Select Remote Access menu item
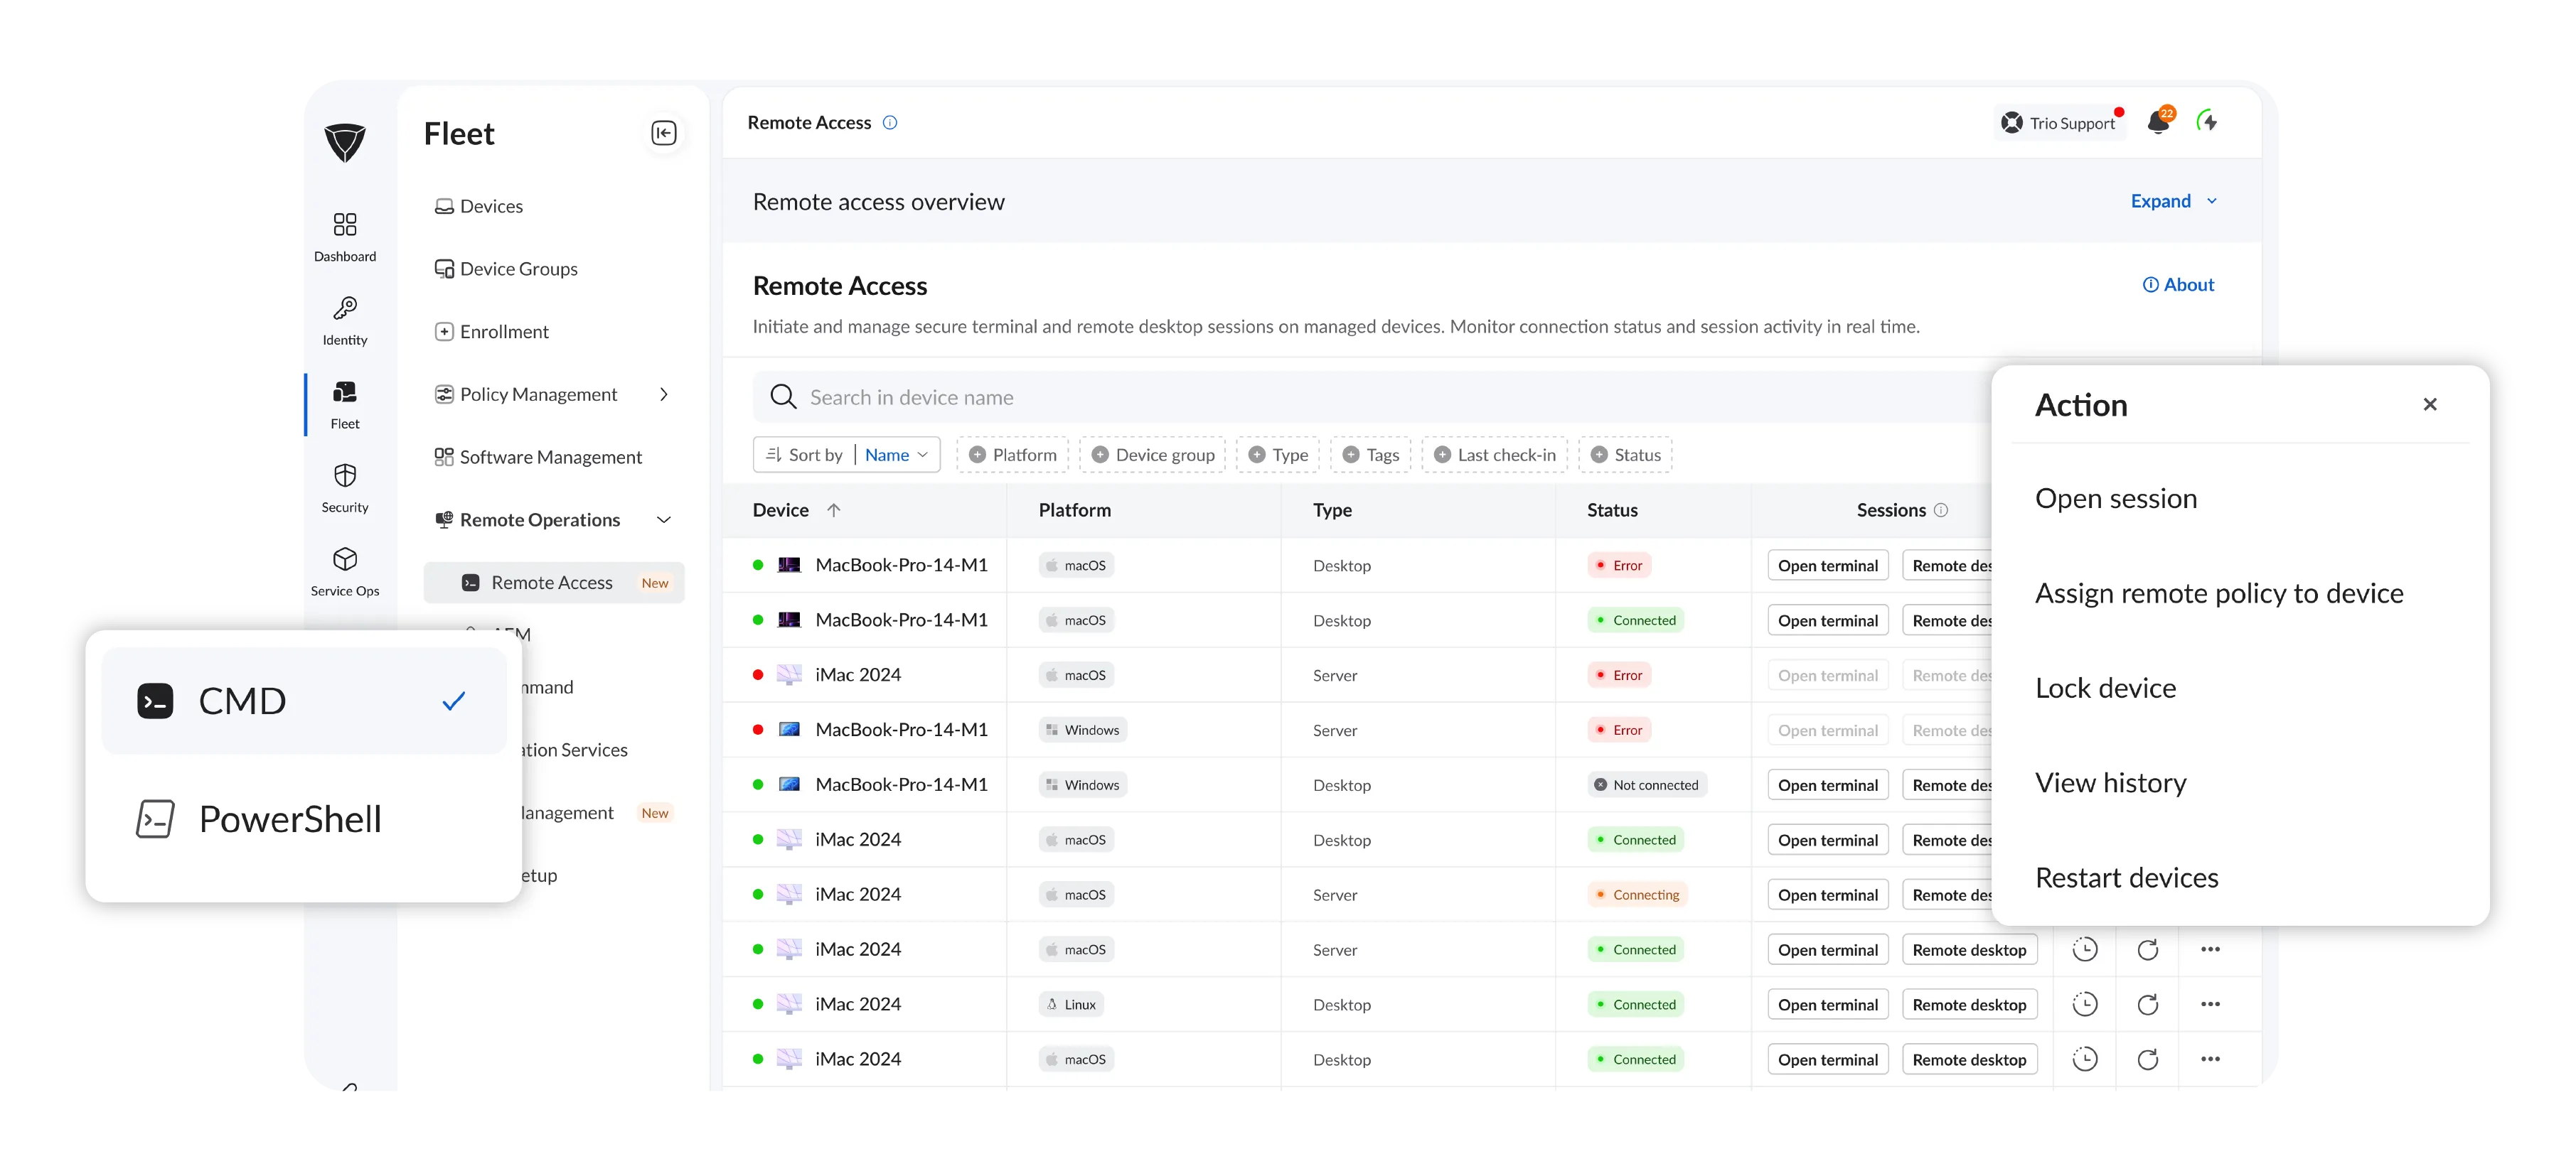 pos(554,583)
